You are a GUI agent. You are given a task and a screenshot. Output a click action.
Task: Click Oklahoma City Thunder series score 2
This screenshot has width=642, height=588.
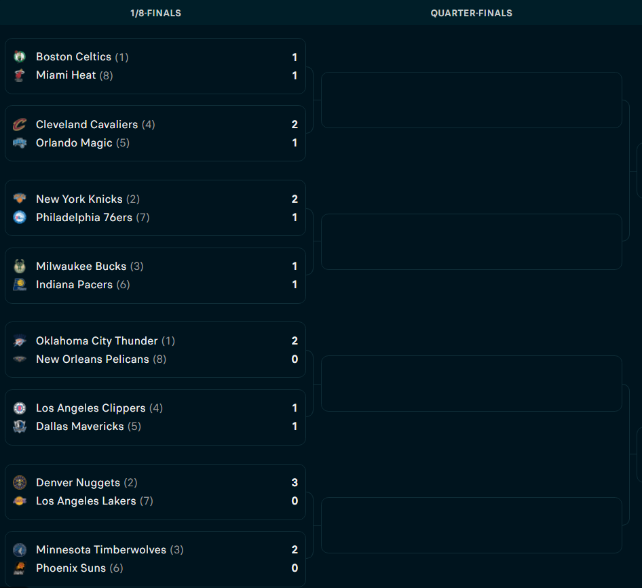tap(295, 340)
